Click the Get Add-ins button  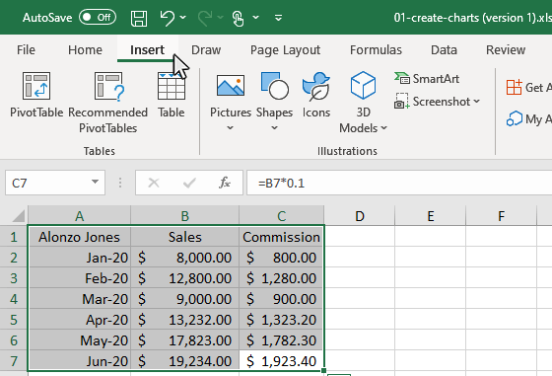click(528, 88)
